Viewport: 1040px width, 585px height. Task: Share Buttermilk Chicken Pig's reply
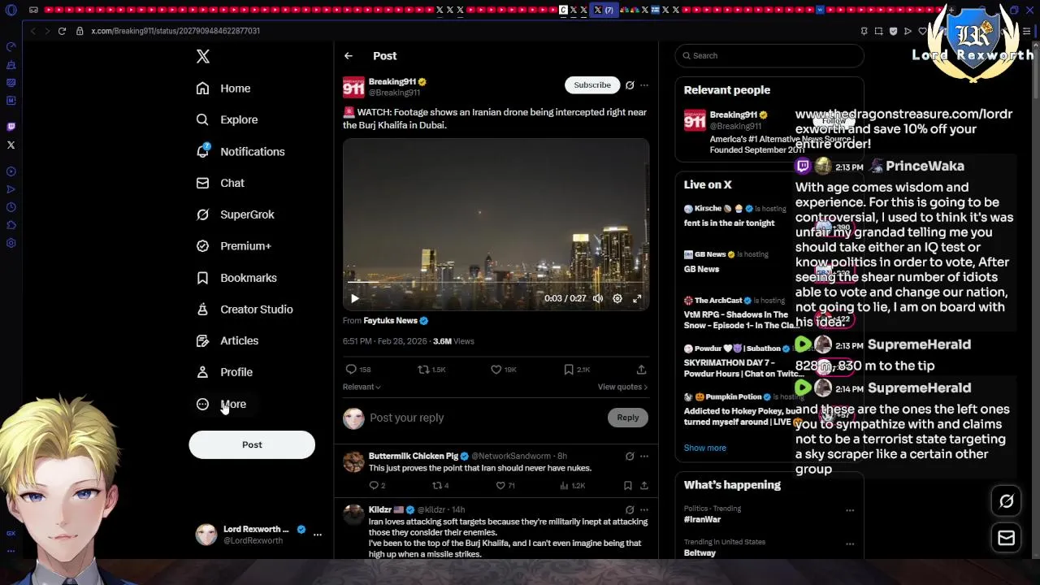click(644, 486)
